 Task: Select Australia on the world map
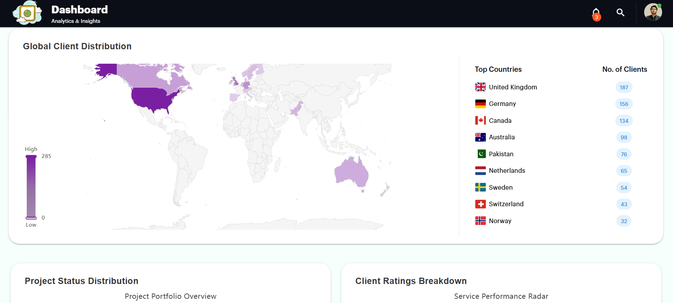(x=351, y=172)
